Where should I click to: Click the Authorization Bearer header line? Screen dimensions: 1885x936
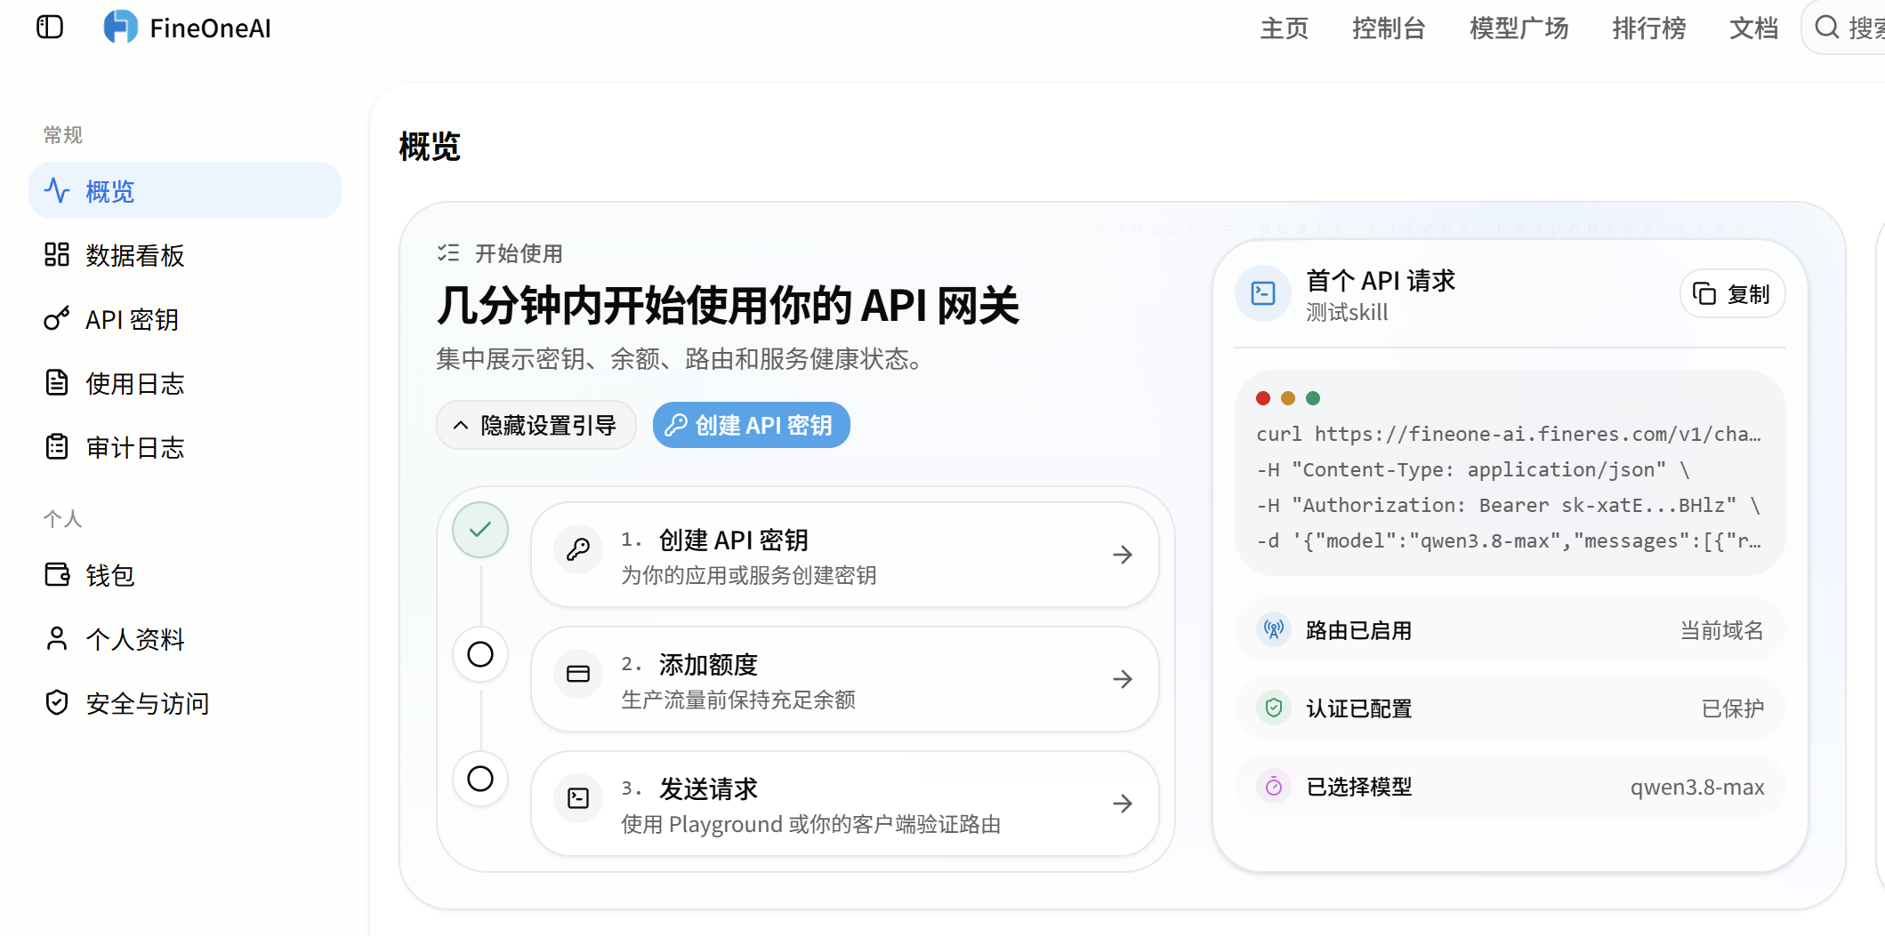(x=1509, y=505)
